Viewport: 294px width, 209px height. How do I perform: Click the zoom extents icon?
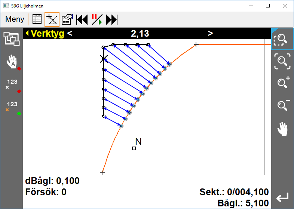click(282, 61)
